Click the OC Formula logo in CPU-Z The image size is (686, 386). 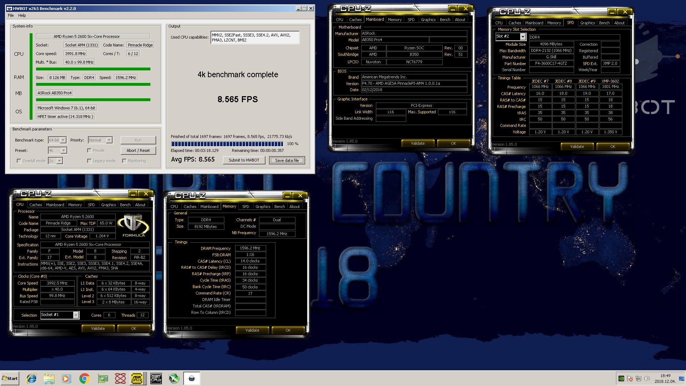click(x=134, y=225)
